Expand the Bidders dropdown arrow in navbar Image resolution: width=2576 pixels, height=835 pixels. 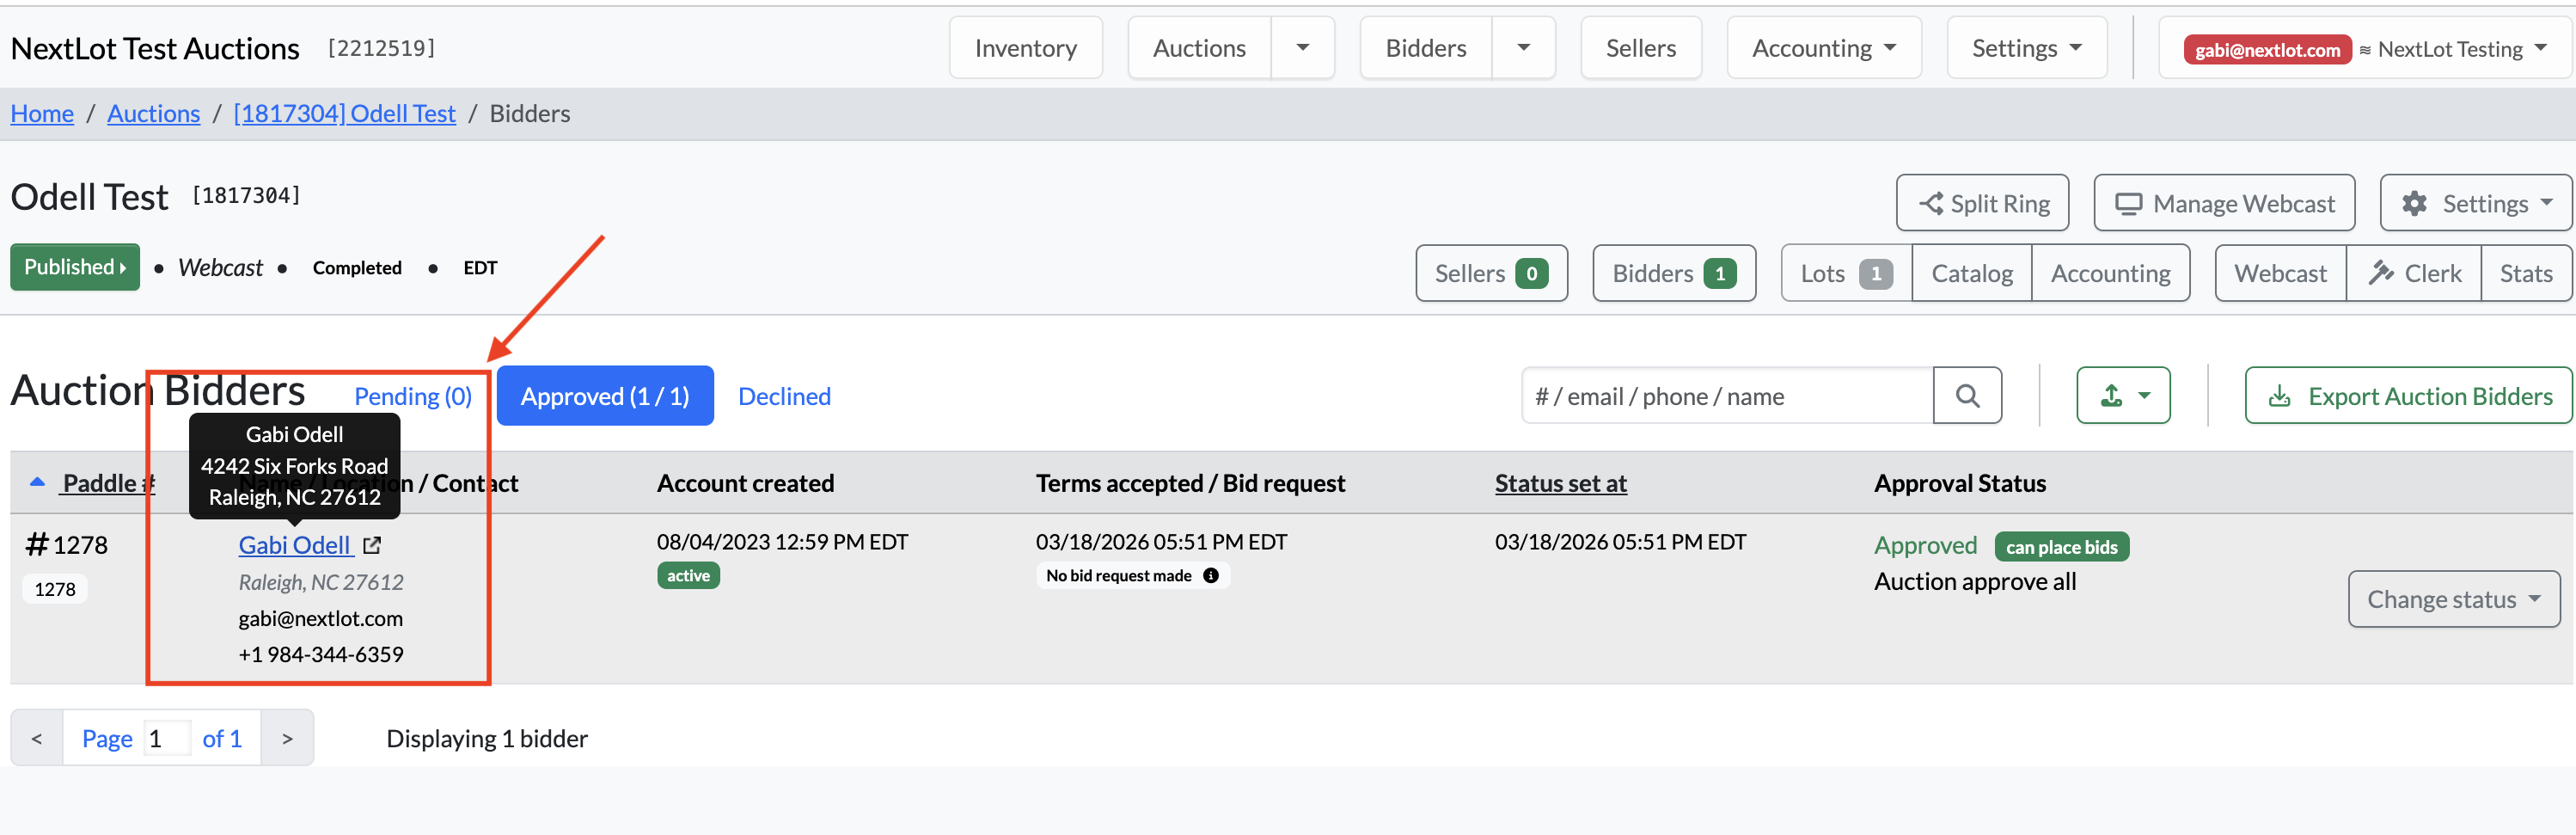click(x=1523, y=48)
